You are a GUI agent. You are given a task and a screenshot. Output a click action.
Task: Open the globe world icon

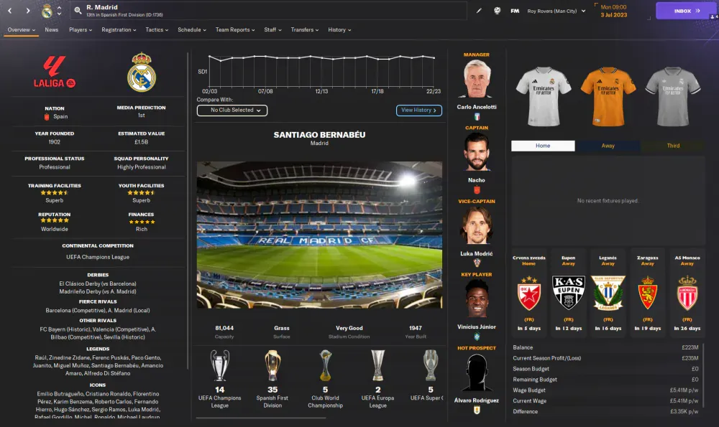(x=497, y=11)
